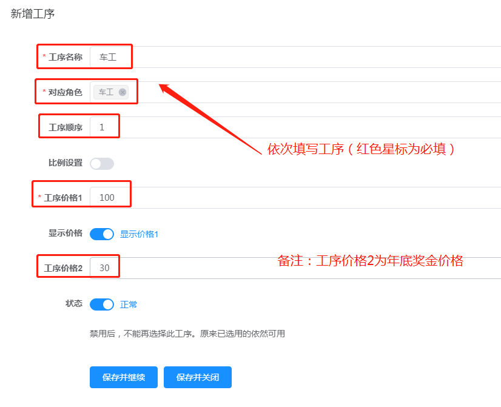Click the 对应角色 field label
This screenshot has width=501, height=407.
pos(66,92)
